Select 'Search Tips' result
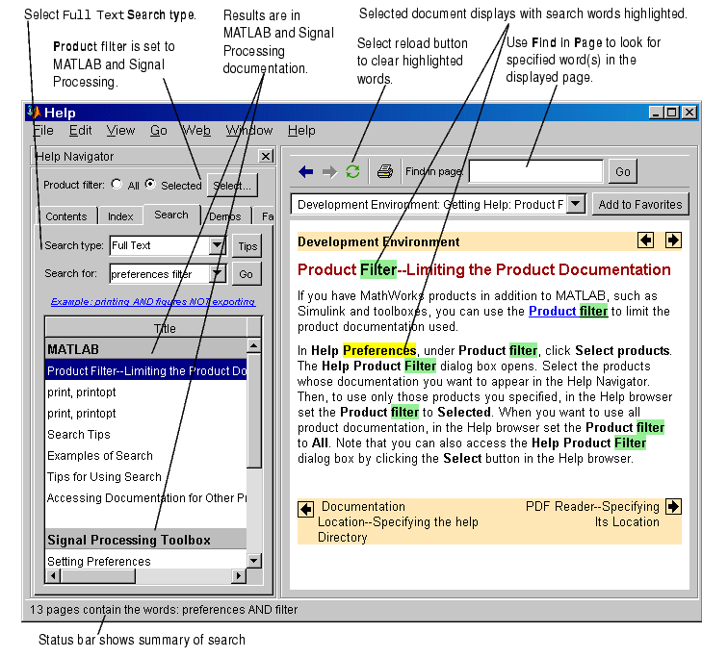 click(x=146, y=434)
